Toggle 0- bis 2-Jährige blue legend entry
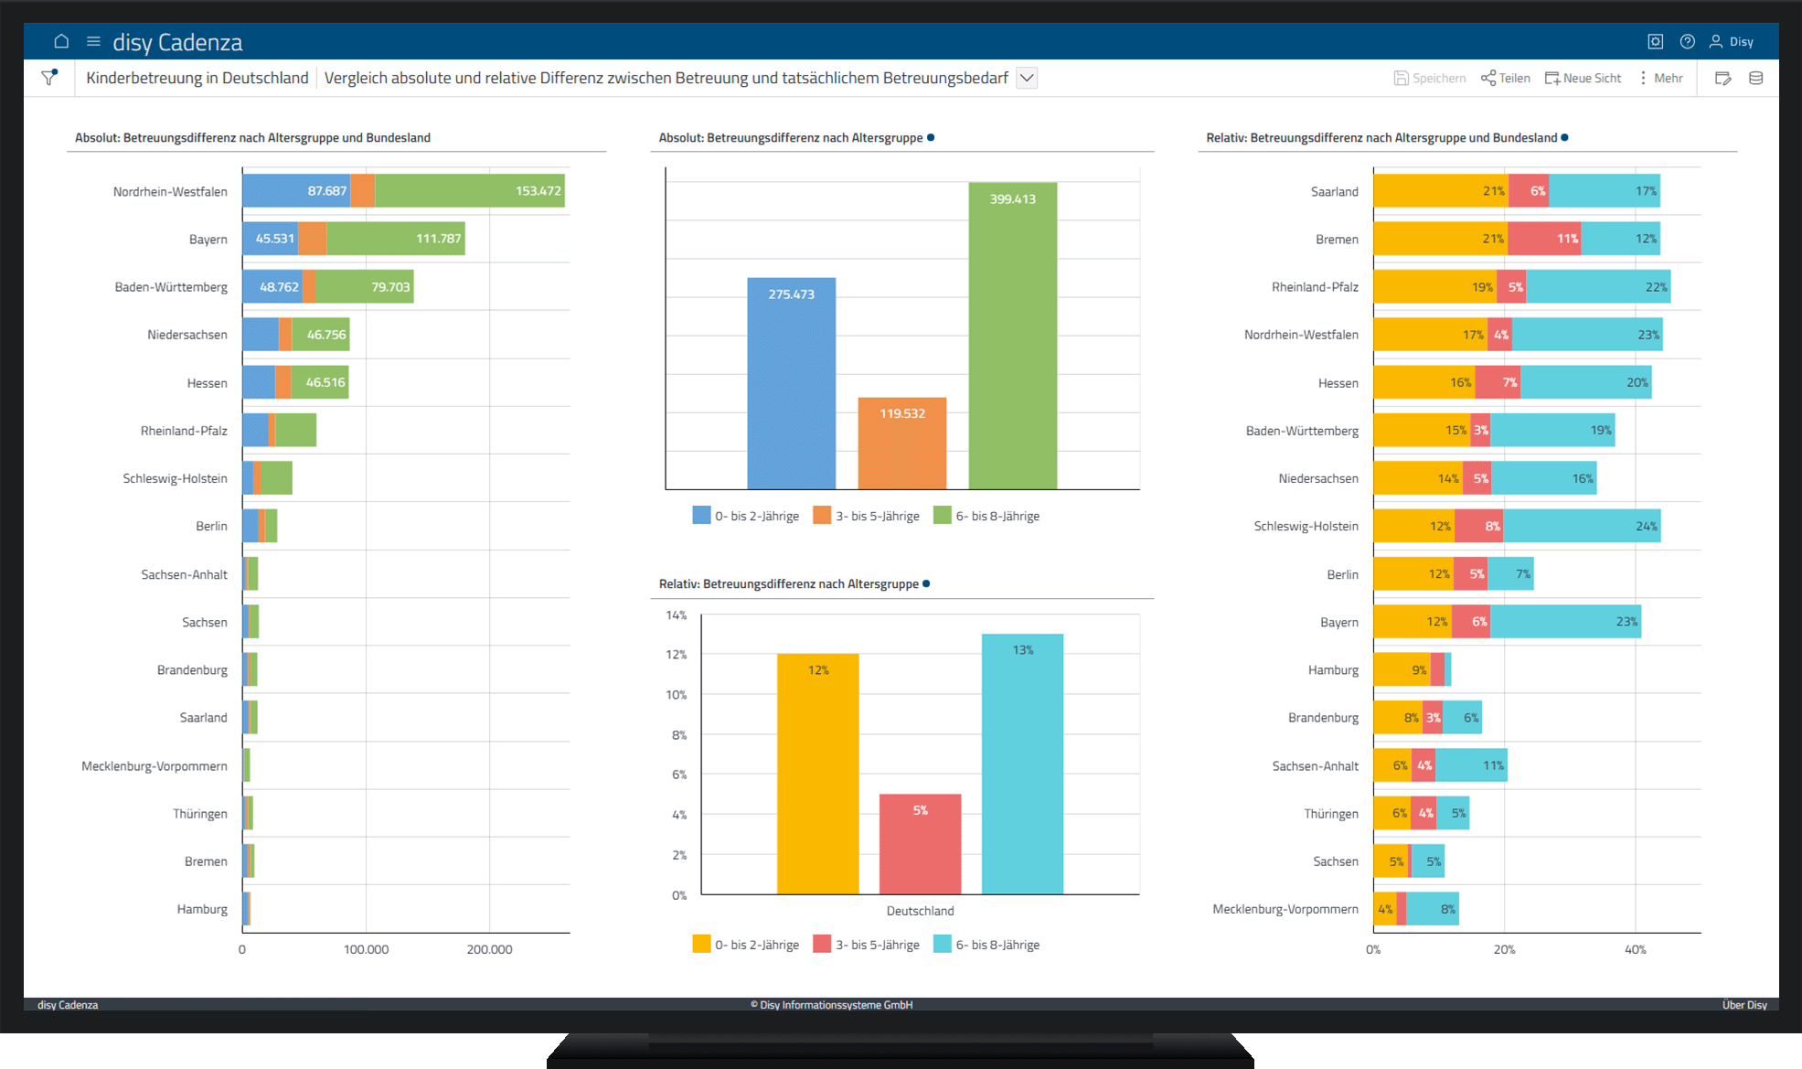The image size is (1802, 1069). 746,516
